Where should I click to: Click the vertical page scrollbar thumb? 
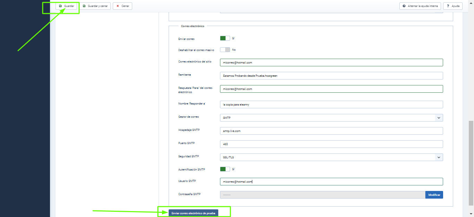coord(471,163)
